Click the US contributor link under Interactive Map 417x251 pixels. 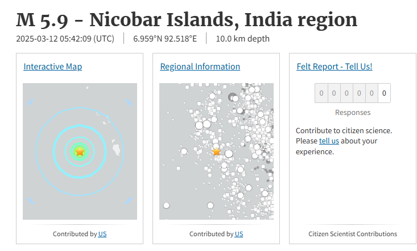[x=102, y=234]
